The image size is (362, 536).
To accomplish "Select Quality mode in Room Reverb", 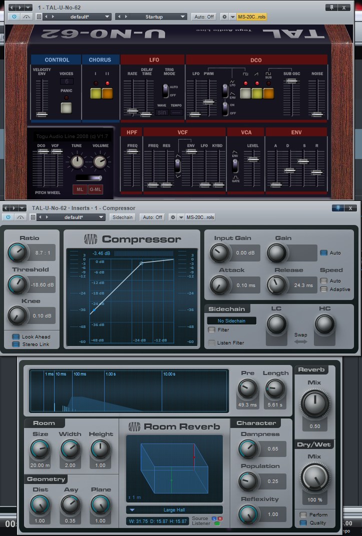I will pyautogui.click(x=303, y=522).
